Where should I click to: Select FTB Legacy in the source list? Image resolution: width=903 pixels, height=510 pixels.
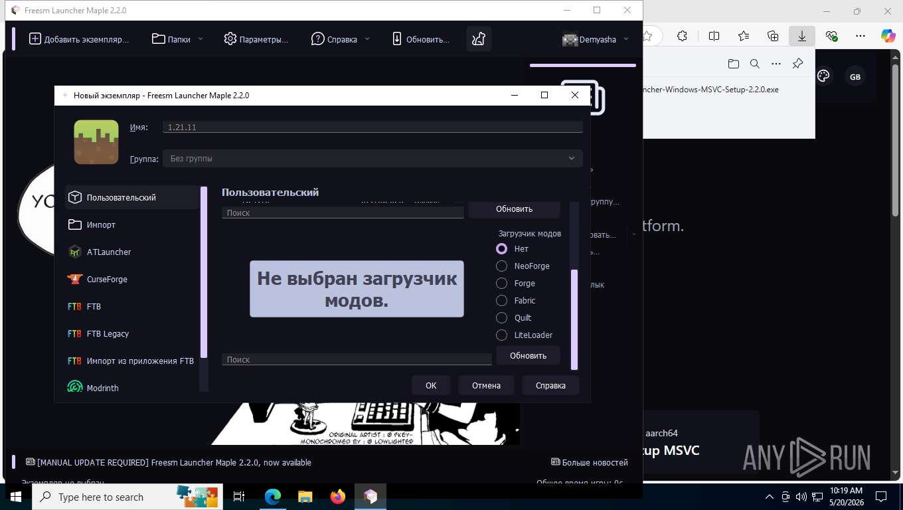[132, 333]
